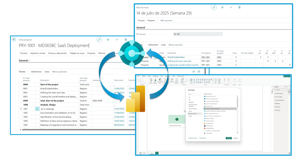Click the desktop layout icon in Power BI footer
298x160 pixels.
[x=141, y=153]
